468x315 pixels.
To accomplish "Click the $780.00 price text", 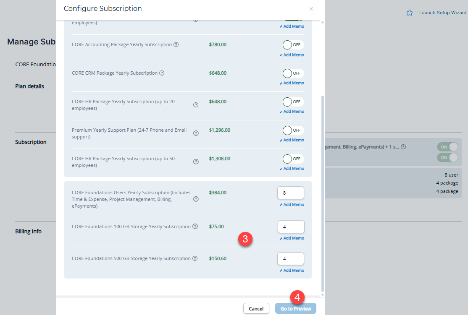I will click(218, 44).
